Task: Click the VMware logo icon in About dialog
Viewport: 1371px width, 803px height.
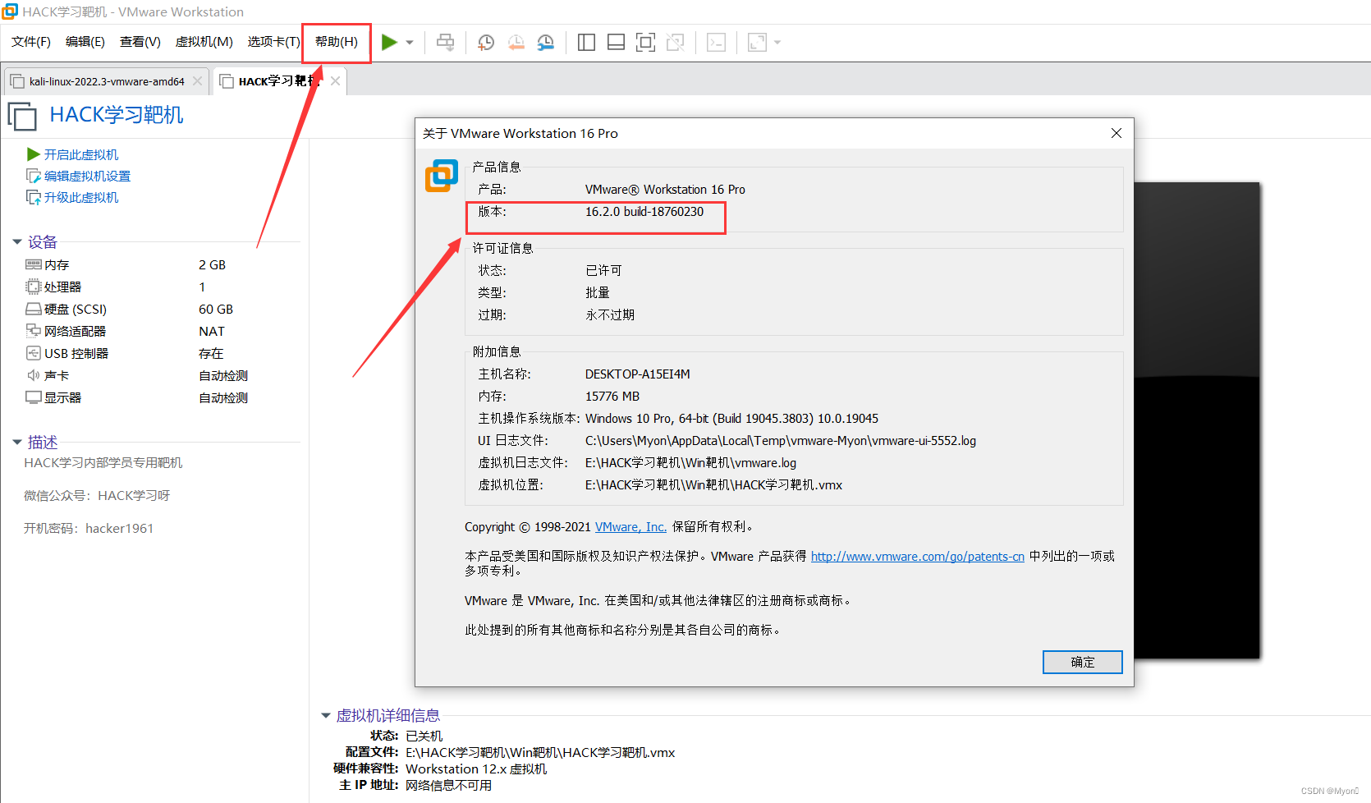Action: pyautogui.click(x=442, y=176)
